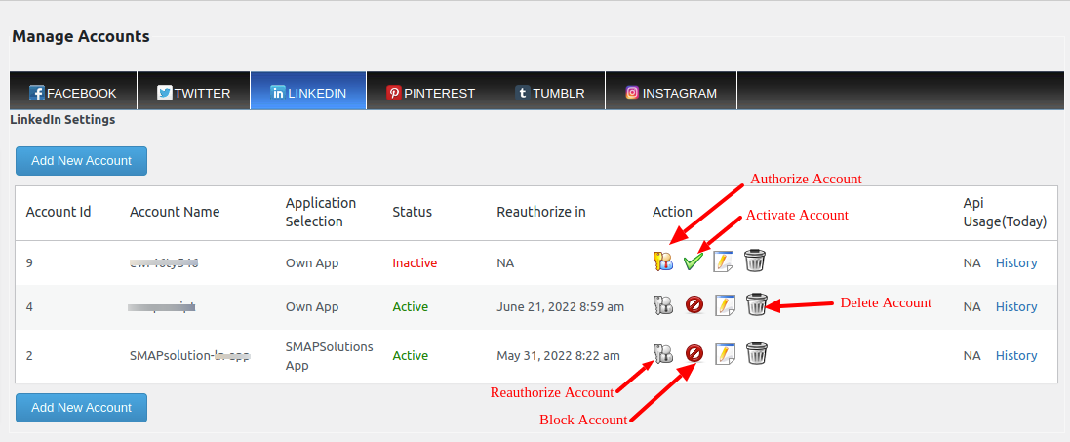The width and height of the screenshot is (1070, 442).
Task: Block the SMAPsolution account
Action: [x=694, y=353]
